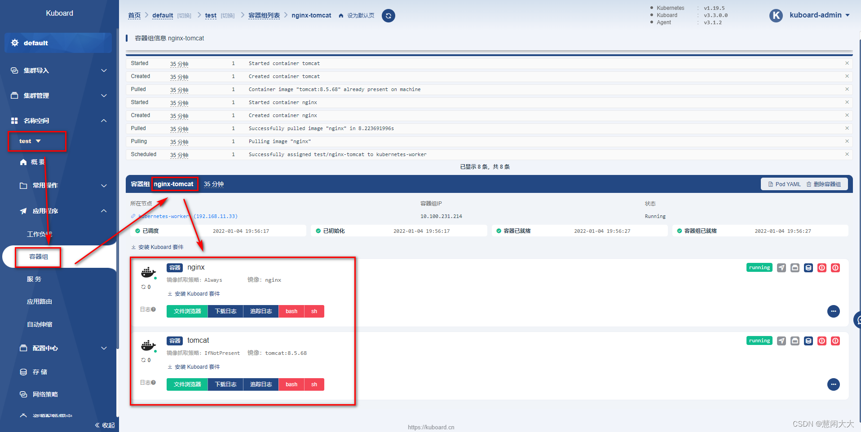Click the 名称空间 grid icon

[14, 121]
